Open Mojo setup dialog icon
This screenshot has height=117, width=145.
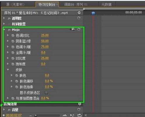pyautogui.click(x=73, y=29)
